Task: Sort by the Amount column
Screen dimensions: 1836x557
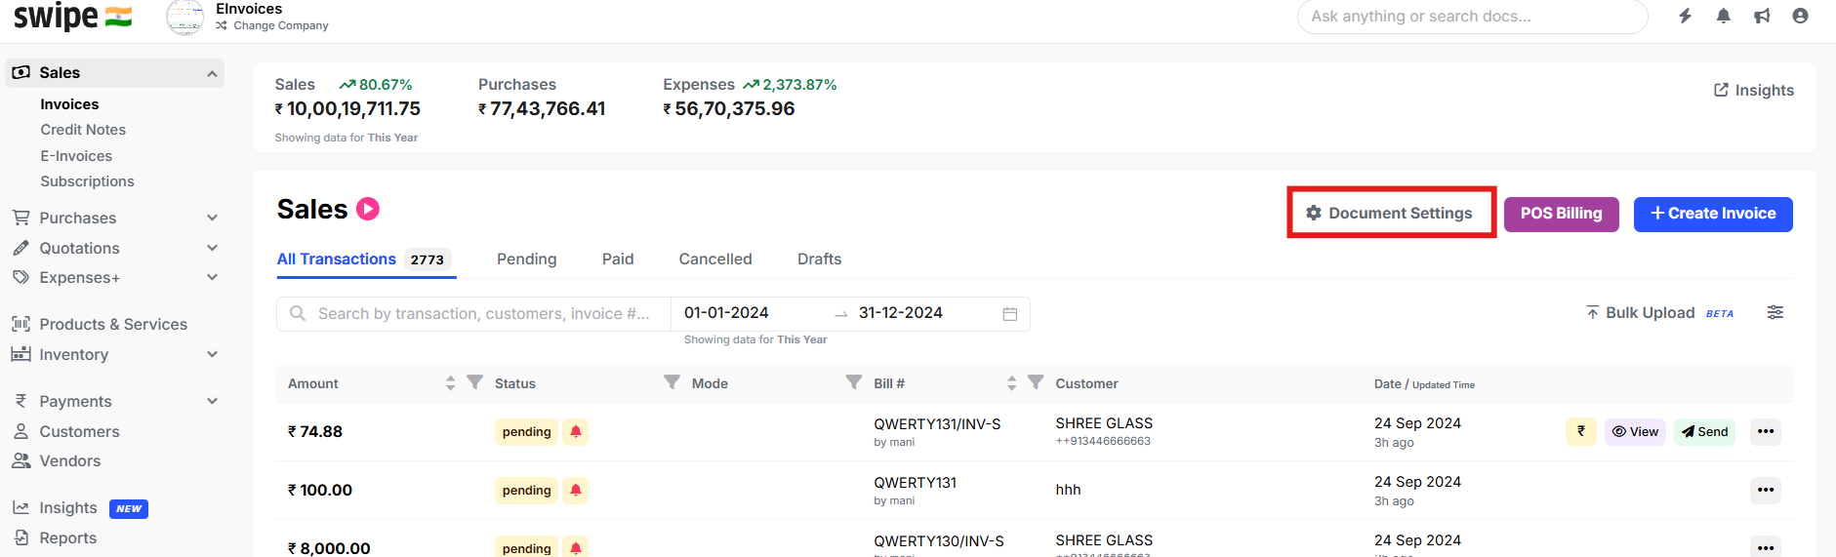Action: (x=450, y=383)
